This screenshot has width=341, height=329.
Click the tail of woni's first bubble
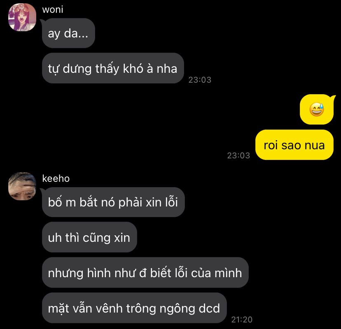tap(42, 21)
